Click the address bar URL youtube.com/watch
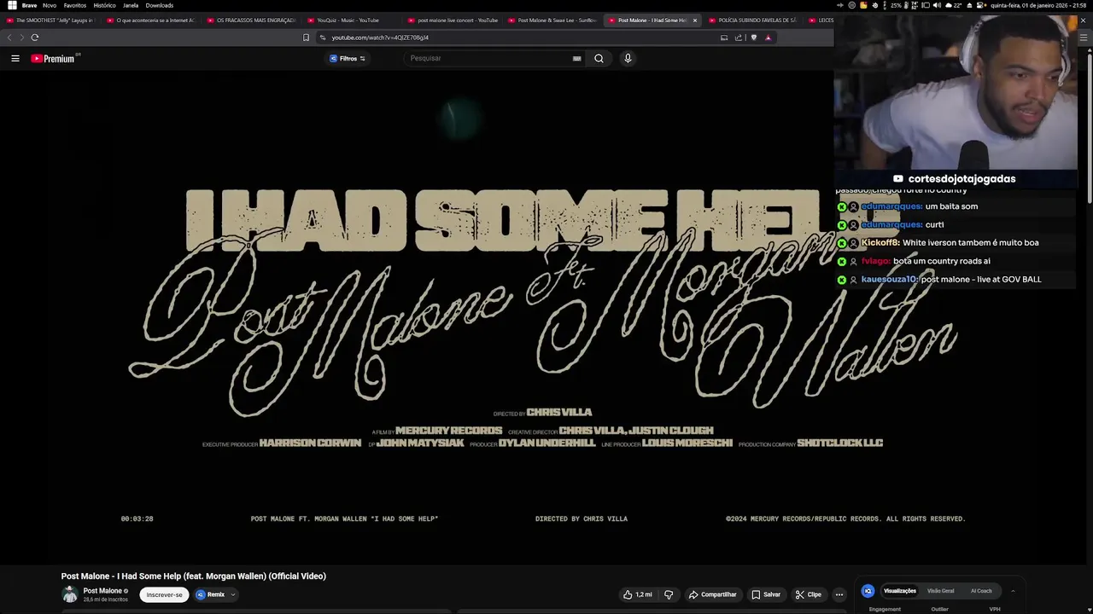The width and height of the screenshot is (1093, 614). [x=380, y=38]
